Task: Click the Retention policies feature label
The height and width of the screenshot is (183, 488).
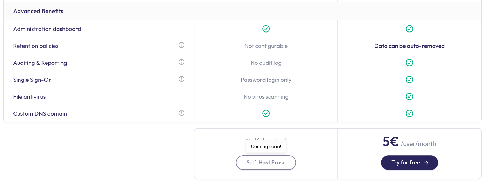Action: tap(36, 46)
